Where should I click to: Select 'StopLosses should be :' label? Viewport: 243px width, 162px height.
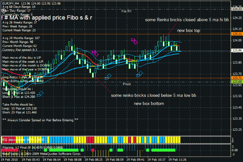pos(17,89)
